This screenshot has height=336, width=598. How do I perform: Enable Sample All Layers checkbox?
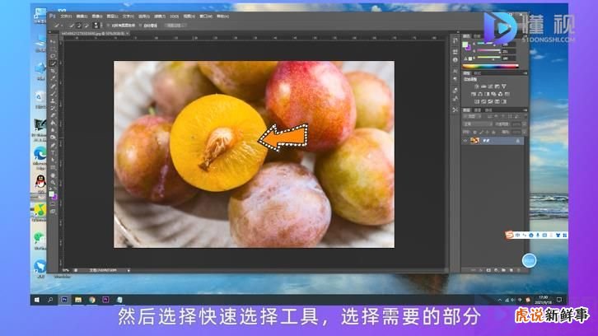pos(108,26)
